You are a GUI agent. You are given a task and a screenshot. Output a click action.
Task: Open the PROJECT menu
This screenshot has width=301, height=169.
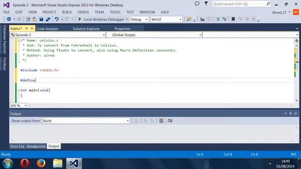pos(49,12)
